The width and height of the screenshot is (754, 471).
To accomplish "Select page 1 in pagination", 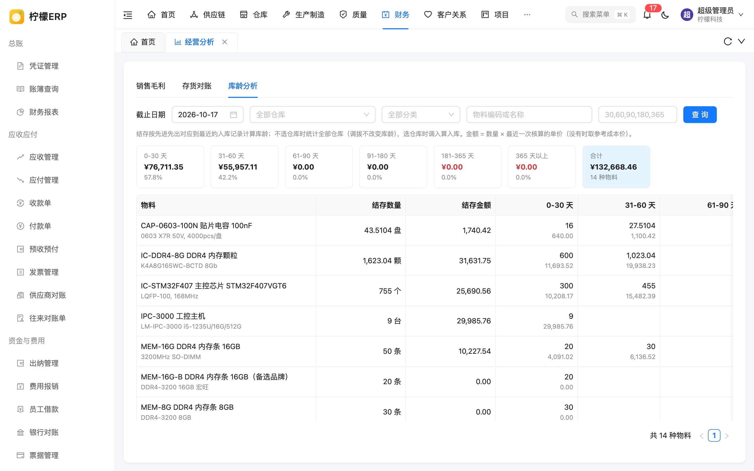I will [714, 435].
